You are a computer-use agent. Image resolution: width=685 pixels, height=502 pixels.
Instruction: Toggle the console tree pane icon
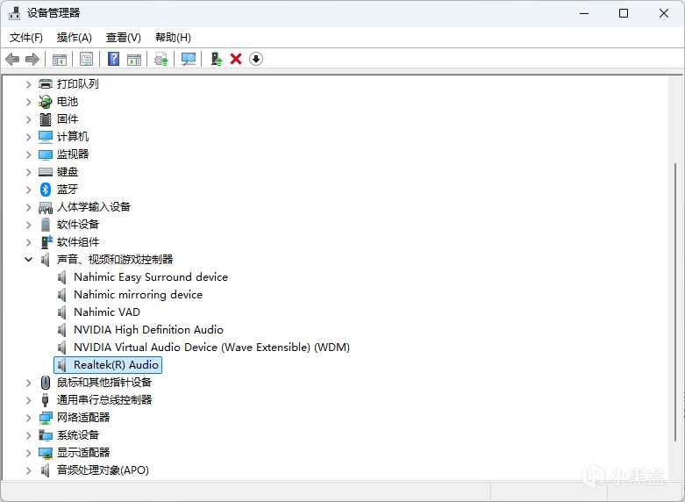pyautogui.click(x=60, y=59)
